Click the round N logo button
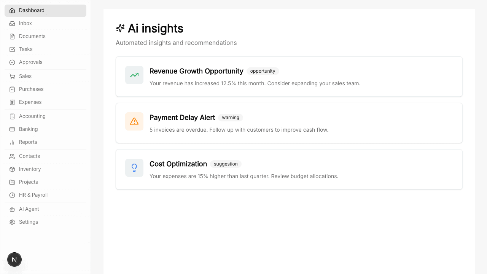The width and height of the screenshot is (487, 274). [14, 260]
